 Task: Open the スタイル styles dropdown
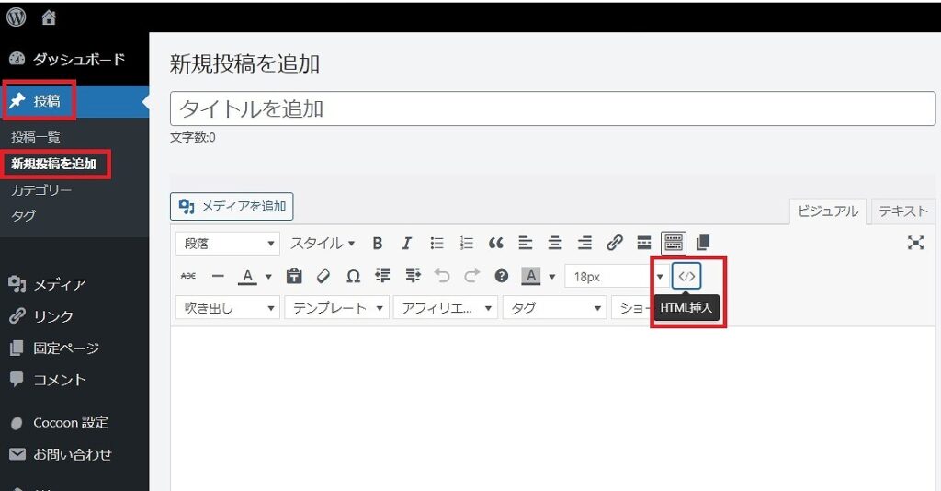[x=323, y=243]
